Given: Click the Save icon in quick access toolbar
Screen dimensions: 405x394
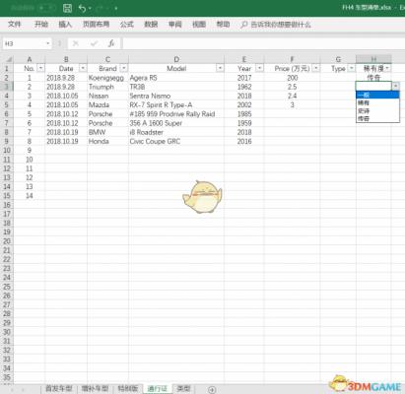Looking at the screenshot, I should (x=67, y=8).
